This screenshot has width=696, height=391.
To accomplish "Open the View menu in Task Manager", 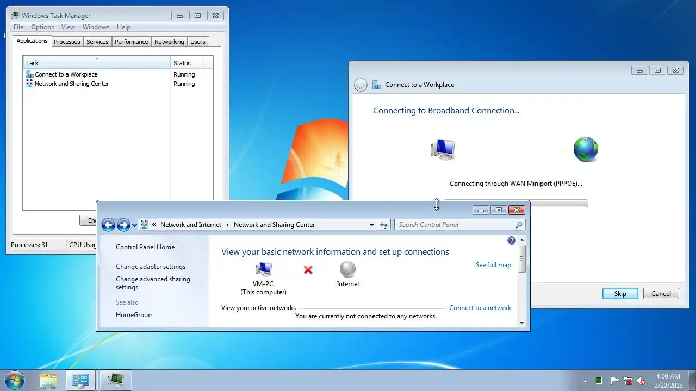I will [68, 27].
